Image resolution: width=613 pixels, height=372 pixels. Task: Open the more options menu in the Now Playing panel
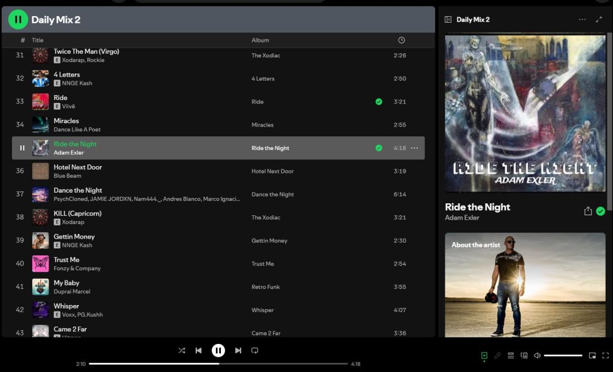click(x=582, y=20)
